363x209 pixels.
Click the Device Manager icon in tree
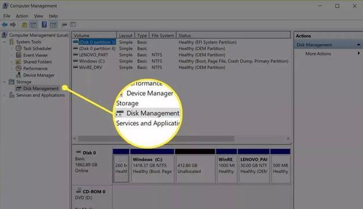pyautogui.click(x=19, y=75)
